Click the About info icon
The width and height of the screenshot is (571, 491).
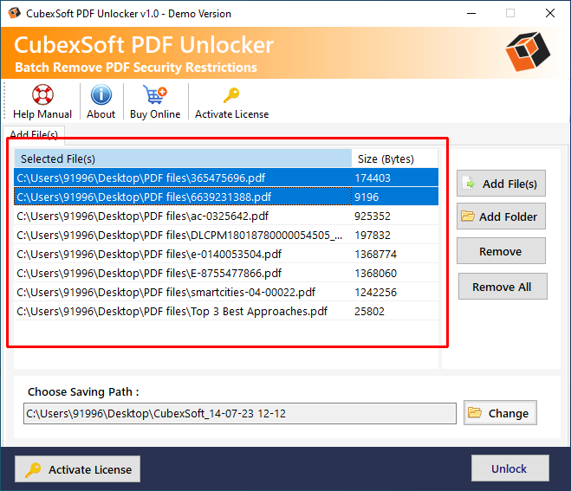point(101,95)
